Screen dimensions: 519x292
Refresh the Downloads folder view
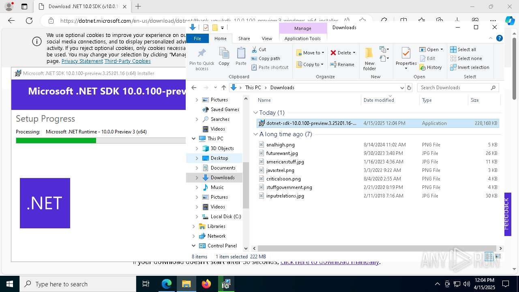pyautogui.click(x=409, y=88)
